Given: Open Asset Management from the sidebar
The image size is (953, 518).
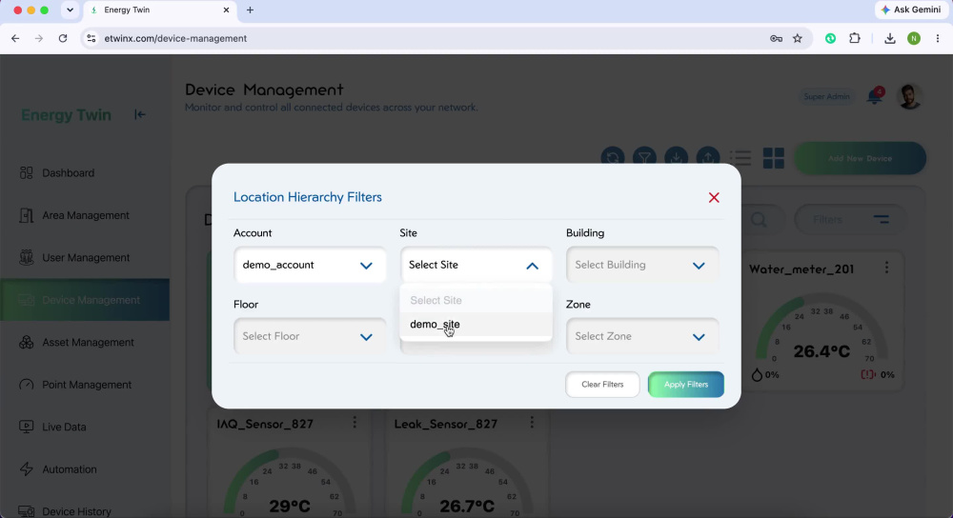Looking at the screenshot, I should pos(85,343).
